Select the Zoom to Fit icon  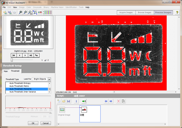(35, 12)
